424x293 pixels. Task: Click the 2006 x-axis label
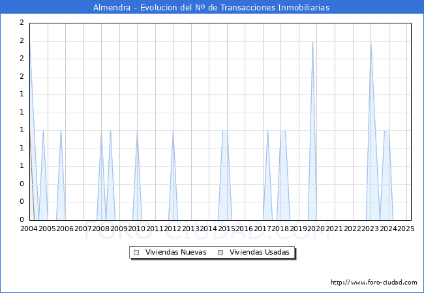(x=65, y=229)
